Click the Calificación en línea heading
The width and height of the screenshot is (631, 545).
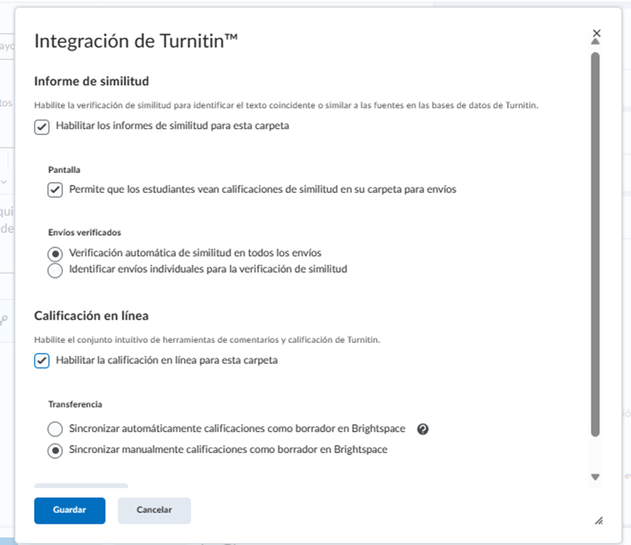tap(94, 314)
